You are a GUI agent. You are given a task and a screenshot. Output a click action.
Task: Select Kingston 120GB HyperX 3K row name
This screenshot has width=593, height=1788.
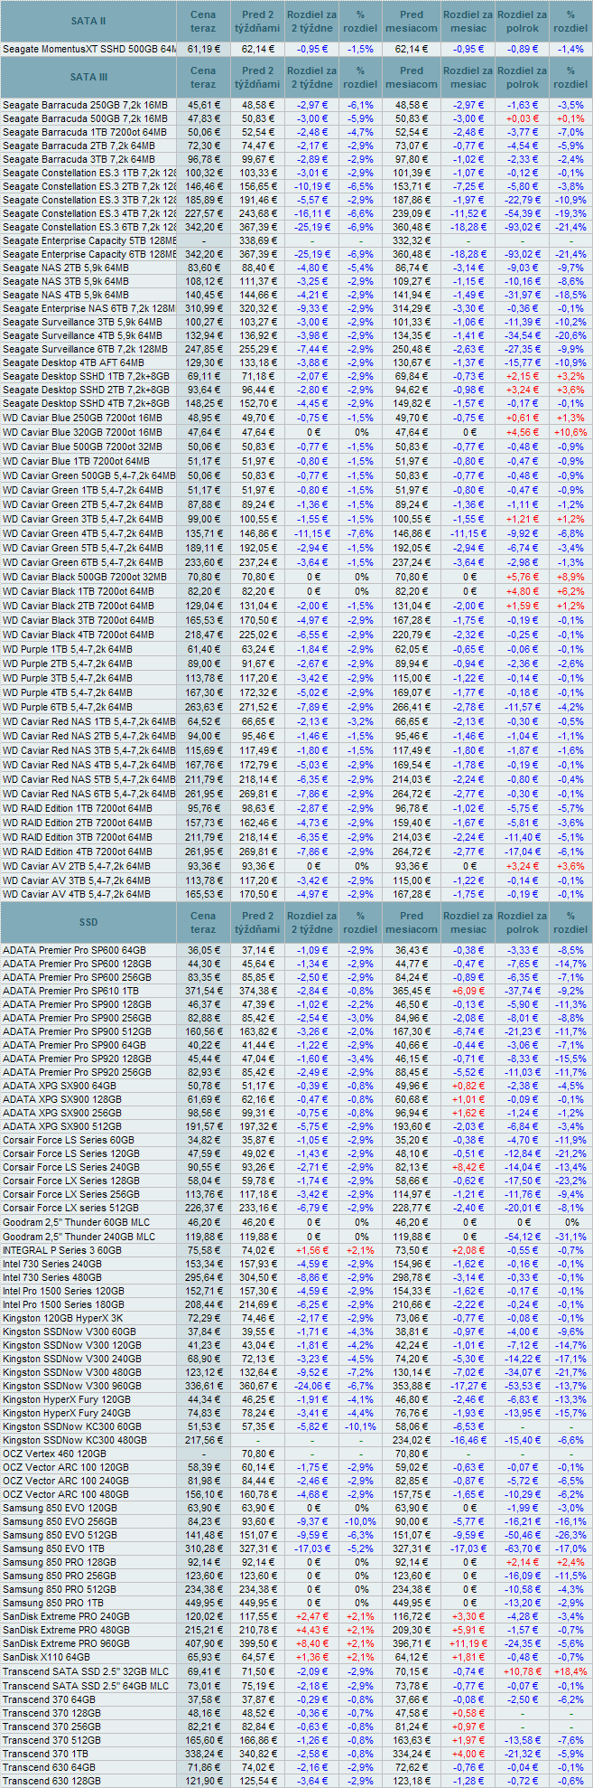[x=62, y=1318]
